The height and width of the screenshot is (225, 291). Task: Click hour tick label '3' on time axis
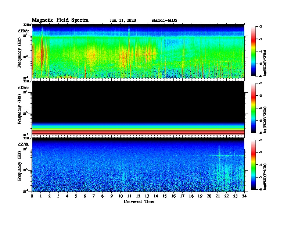pos(58,196)
